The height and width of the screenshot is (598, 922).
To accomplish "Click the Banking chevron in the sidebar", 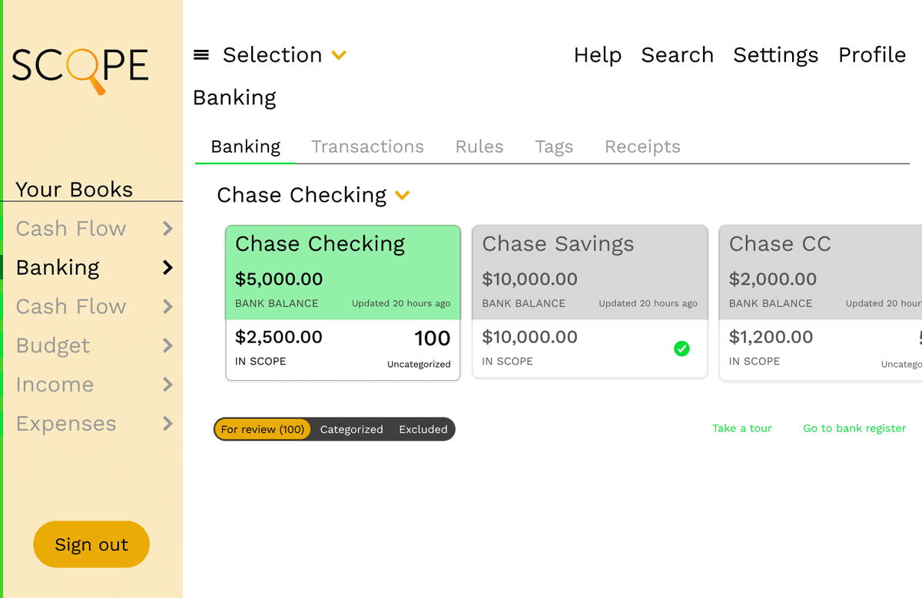I will point(167,267).
